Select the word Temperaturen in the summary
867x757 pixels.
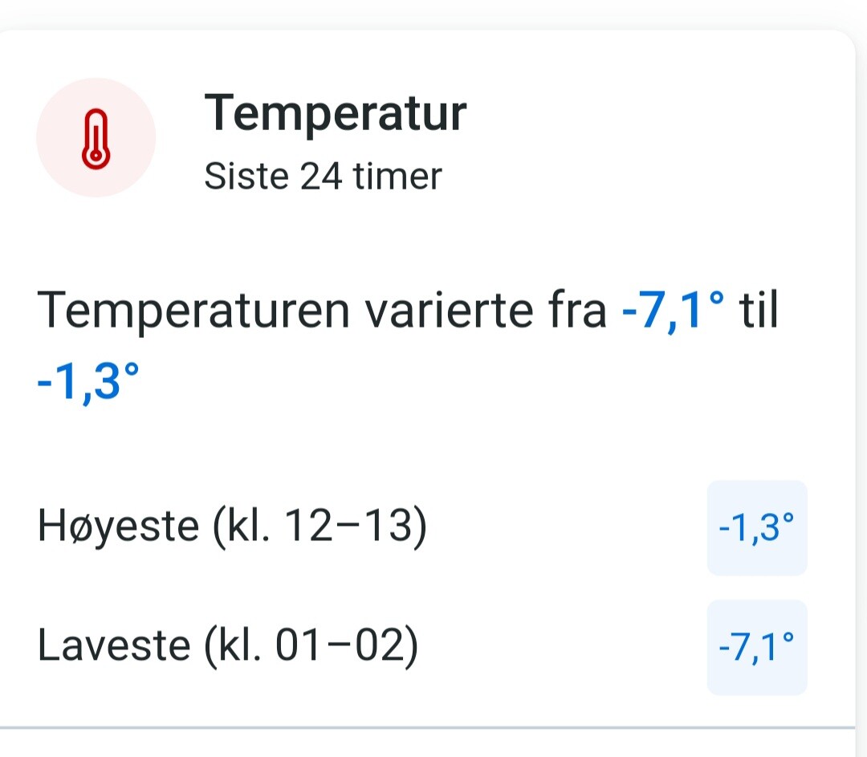point(193,311)
